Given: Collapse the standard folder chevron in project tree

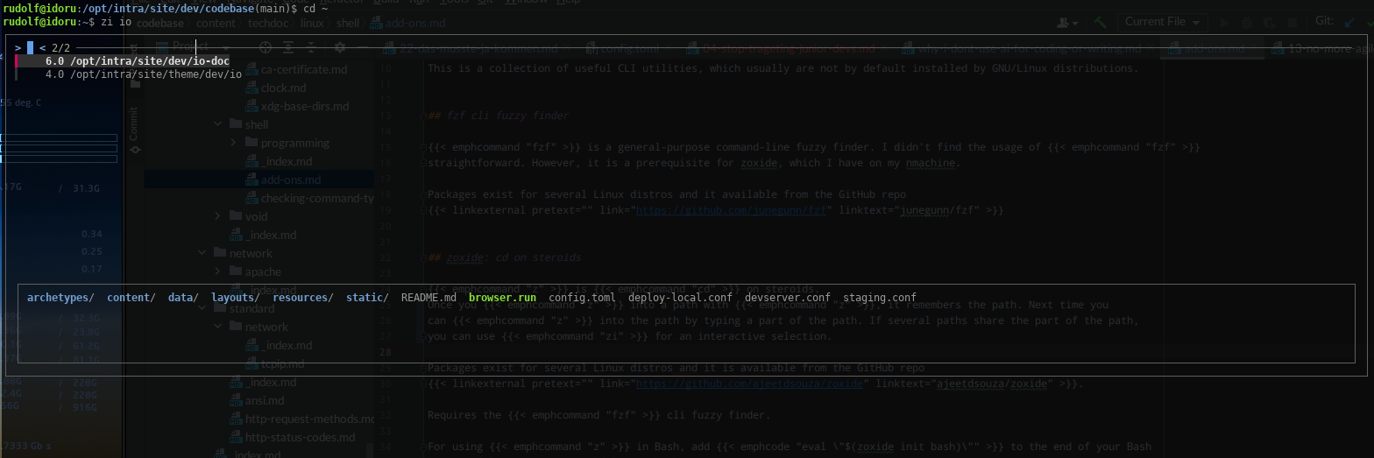Looking at the screenshot, I should 203,308.
